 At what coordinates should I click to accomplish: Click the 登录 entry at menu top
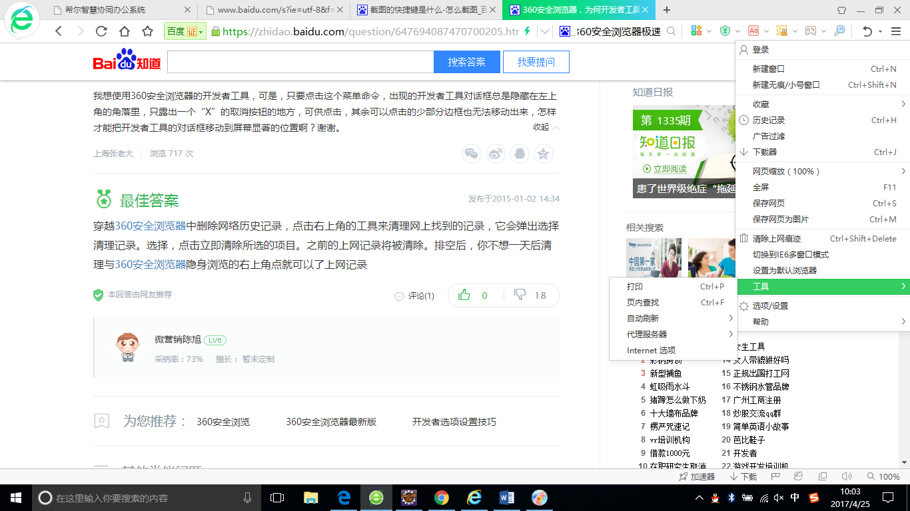coord(823,50)
